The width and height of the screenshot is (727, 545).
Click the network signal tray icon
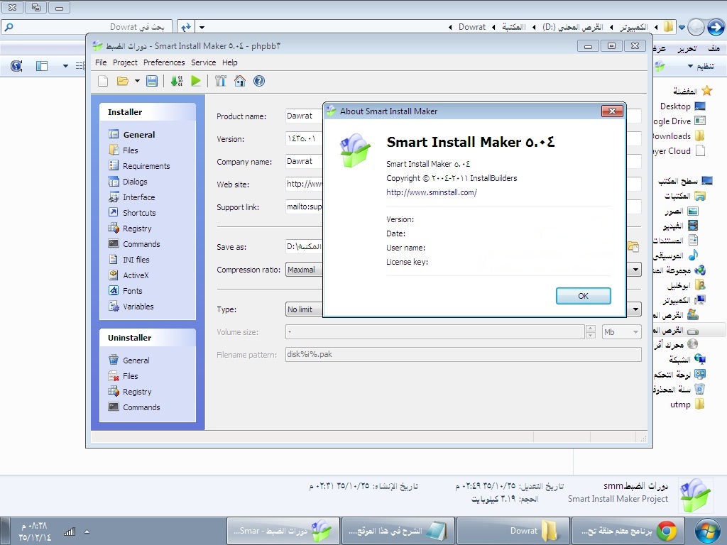(70, 532)
